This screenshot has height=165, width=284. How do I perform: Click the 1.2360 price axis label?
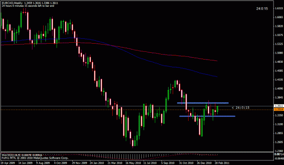tap(279, 151)
